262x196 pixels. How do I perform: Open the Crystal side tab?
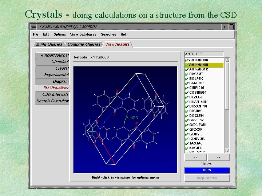coord(52,68)
